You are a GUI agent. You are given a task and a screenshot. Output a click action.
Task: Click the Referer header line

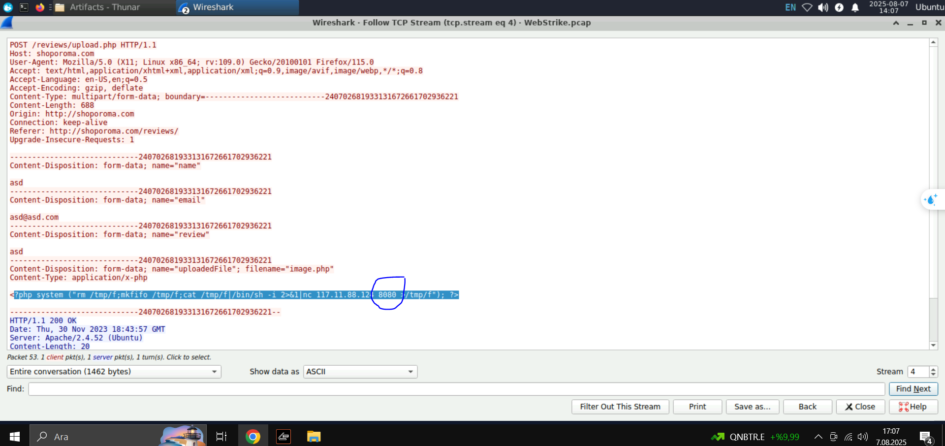pos(94,131)
